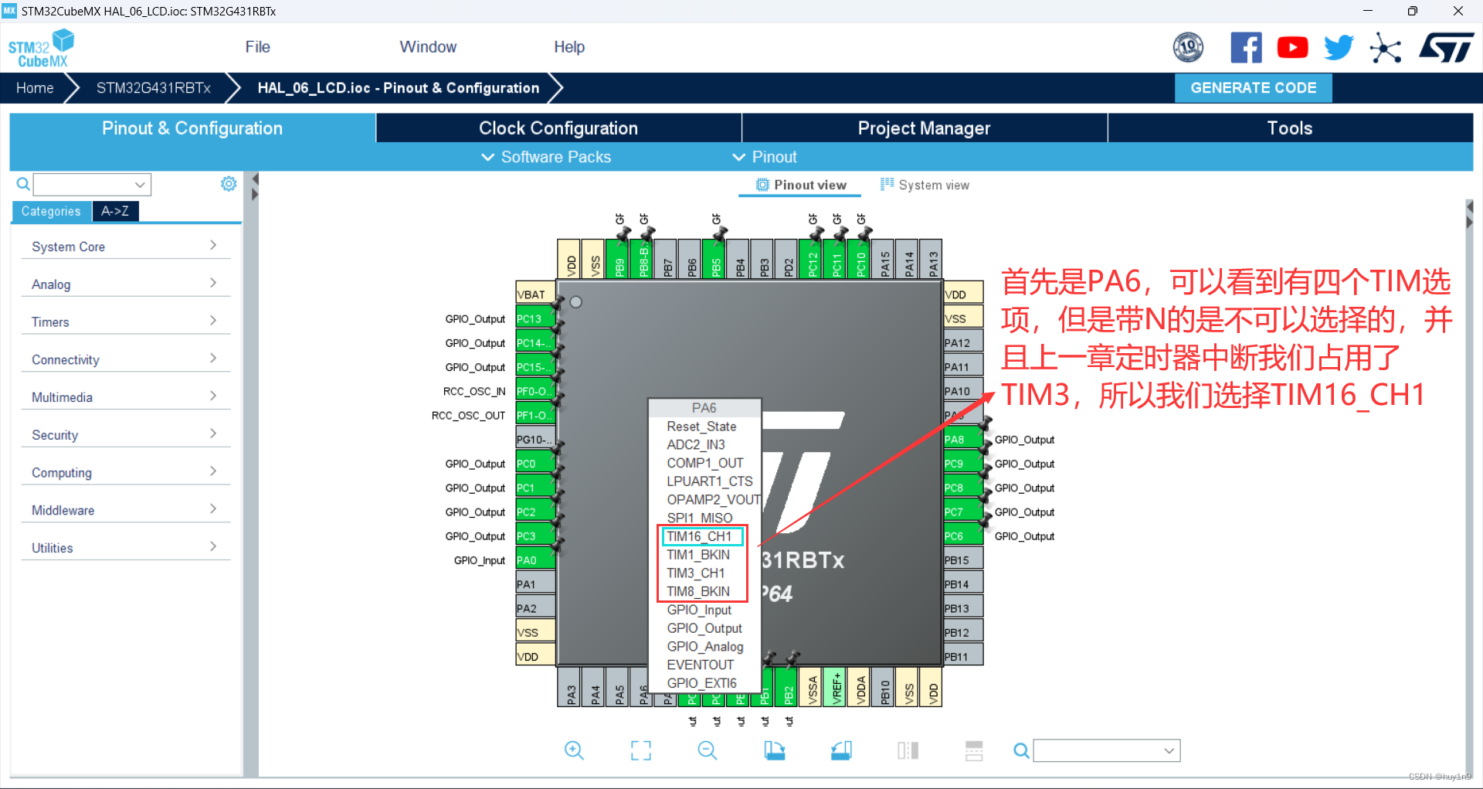Click the PB12 pin on the chip

pyautogui.click(x=962, y=632)
